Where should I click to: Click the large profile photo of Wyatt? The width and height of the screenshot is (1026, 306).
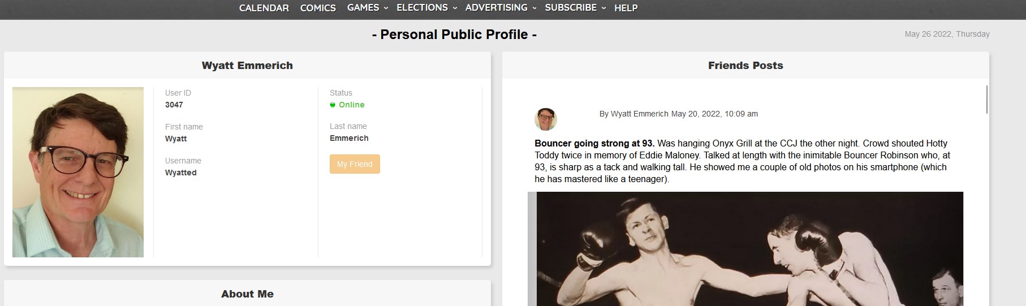tap(78, 172)
